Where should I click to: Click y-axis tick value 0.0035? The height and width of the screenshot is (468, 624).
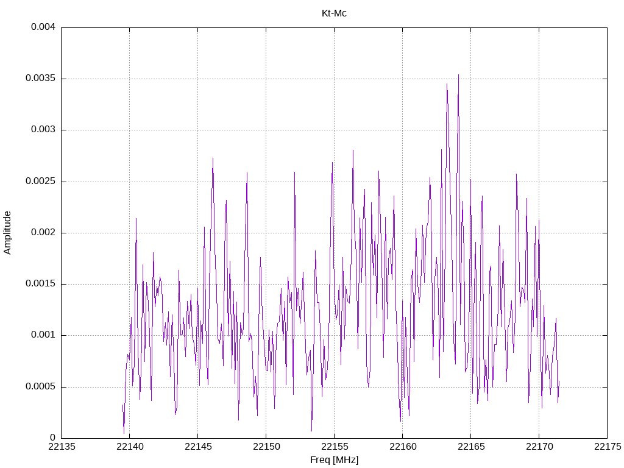tap(41, 79)
